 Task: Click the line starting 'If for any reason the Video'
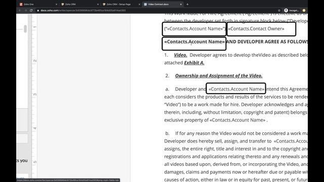241,133
